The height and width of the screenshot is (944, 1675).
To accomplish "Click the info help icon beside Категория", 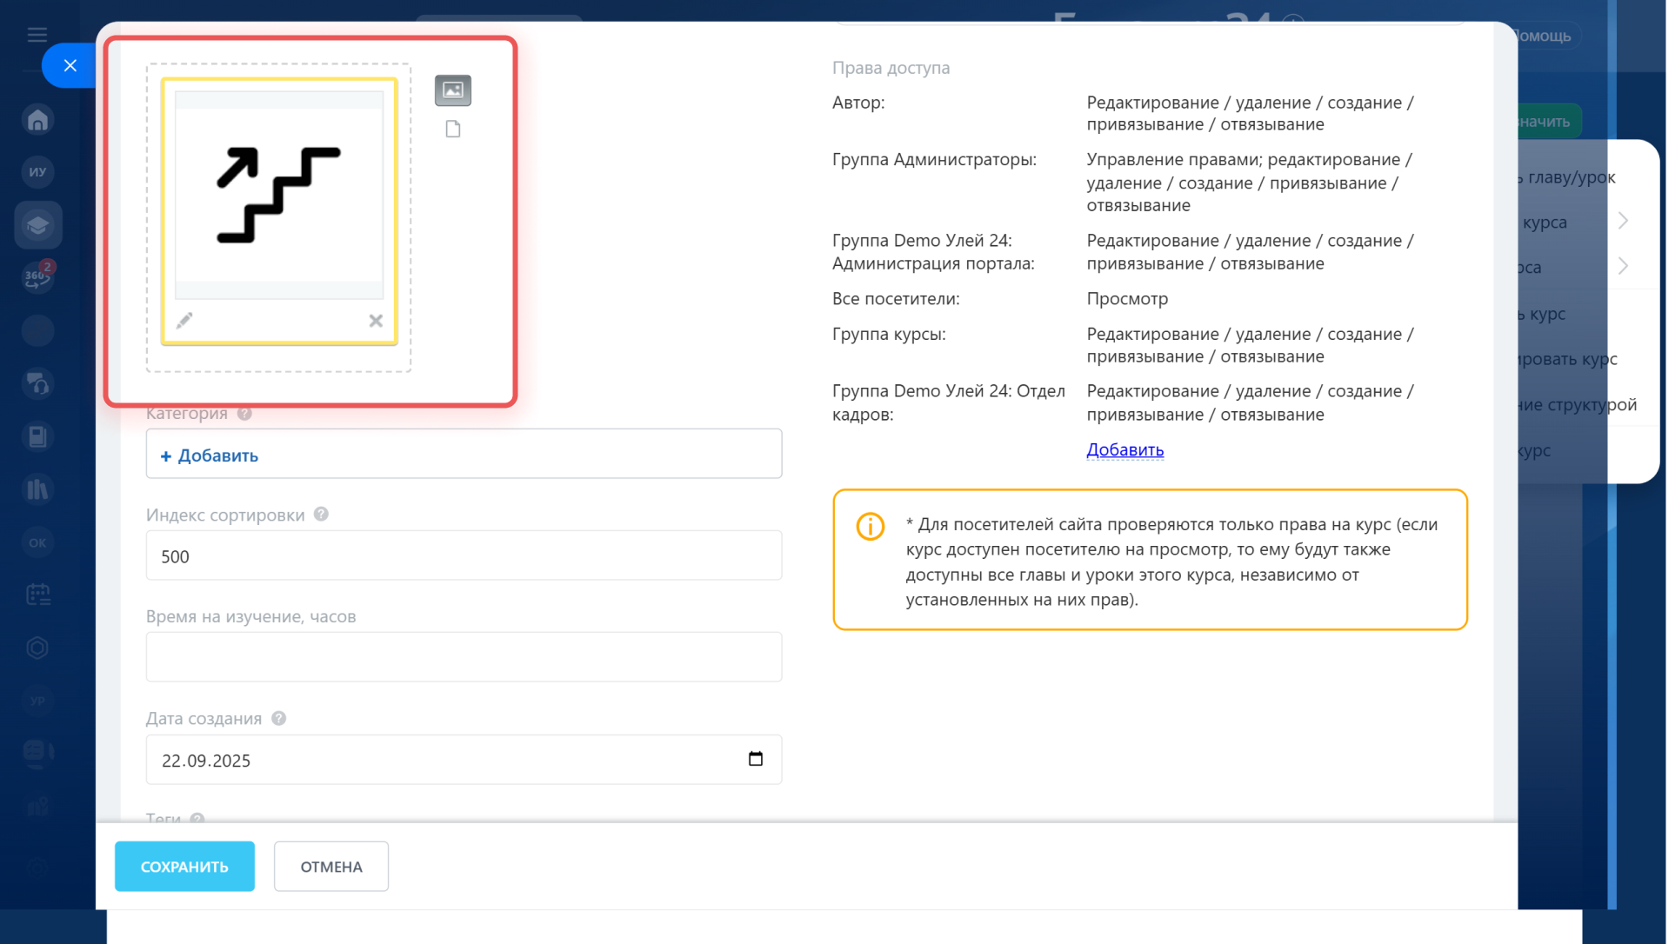I will (x=244, y=414).
